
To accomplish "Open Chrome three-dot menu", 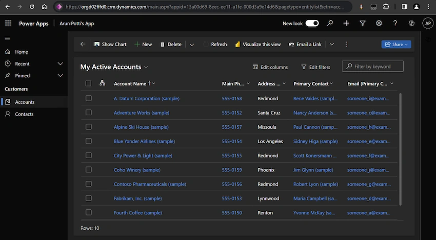I will 429,7.
